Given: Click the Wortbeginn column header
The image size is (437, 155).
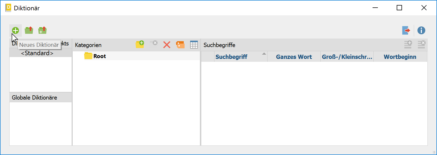Looking at the screenshot, I should coord(400,57).
